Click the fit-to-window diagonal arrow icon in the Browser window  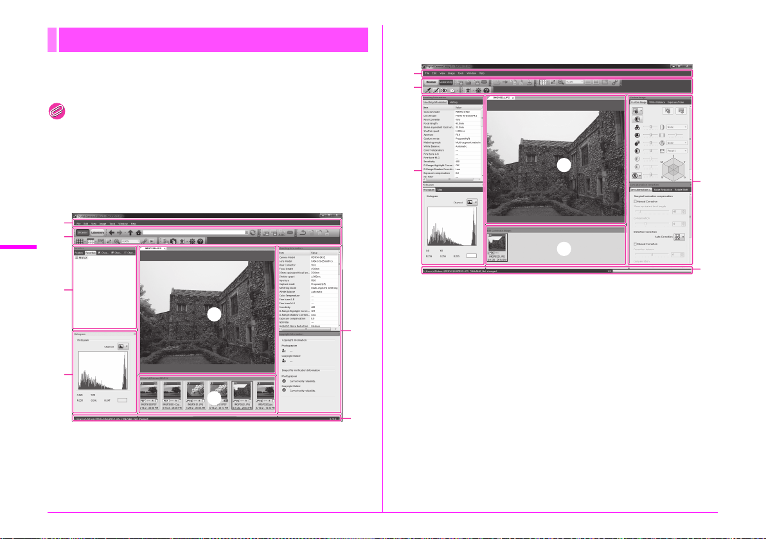coord(109,241)
